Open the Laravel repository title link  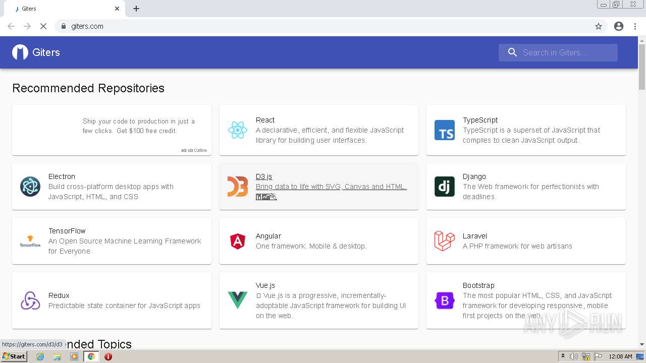475,236
